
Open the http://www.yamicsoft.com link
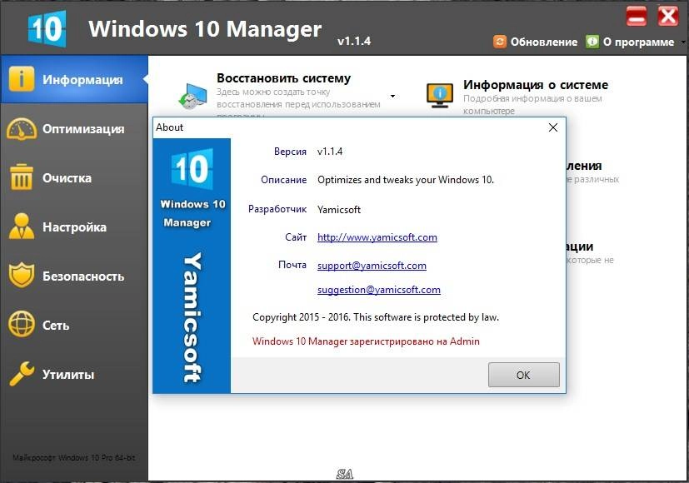(377, 237)
